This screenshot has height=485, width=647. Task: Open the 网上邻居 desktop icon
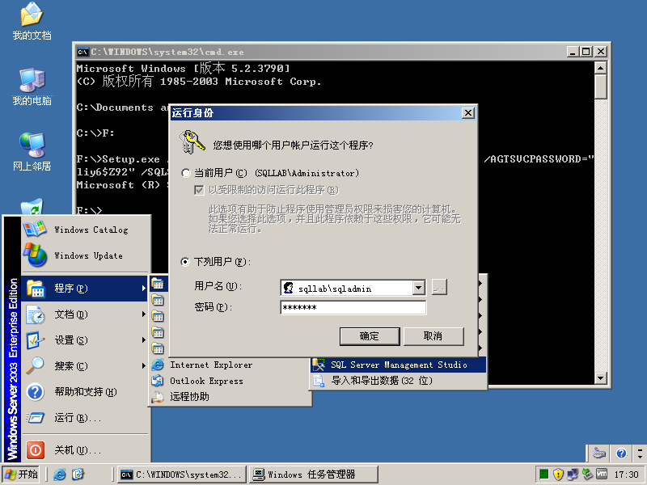[x=32, y=152]
